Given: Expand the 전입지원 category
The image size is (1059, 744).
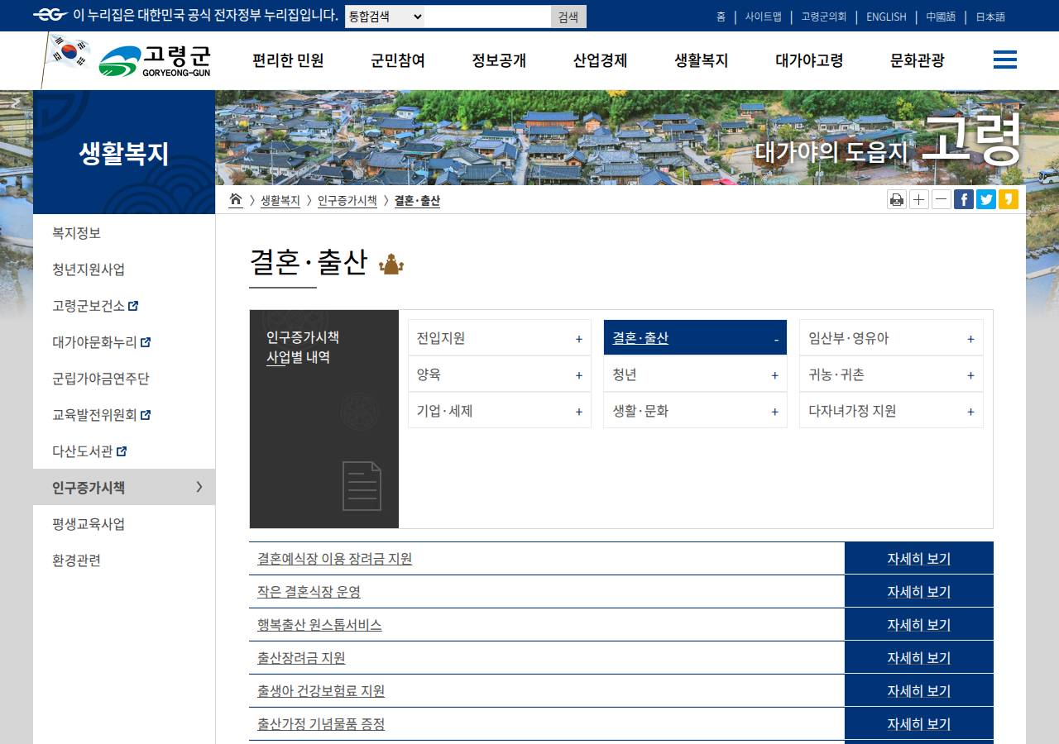Looking at the screenshot, I should click(500, 338).
